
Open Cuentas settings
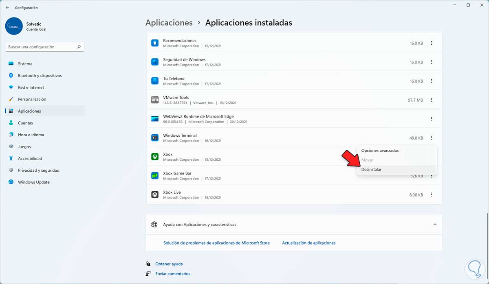point(45,123)
